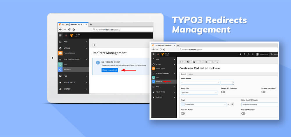Image resolution: width=291 pixels, height=137 pixels.
Task: Expand FILE group arrow in tablet window
Action: [86, 76]
